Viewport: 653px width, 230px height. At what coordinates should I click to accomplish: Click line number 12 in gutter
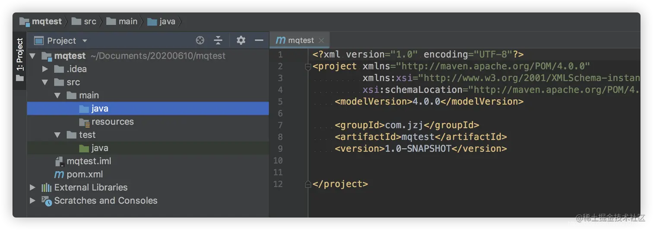point(278,184)
